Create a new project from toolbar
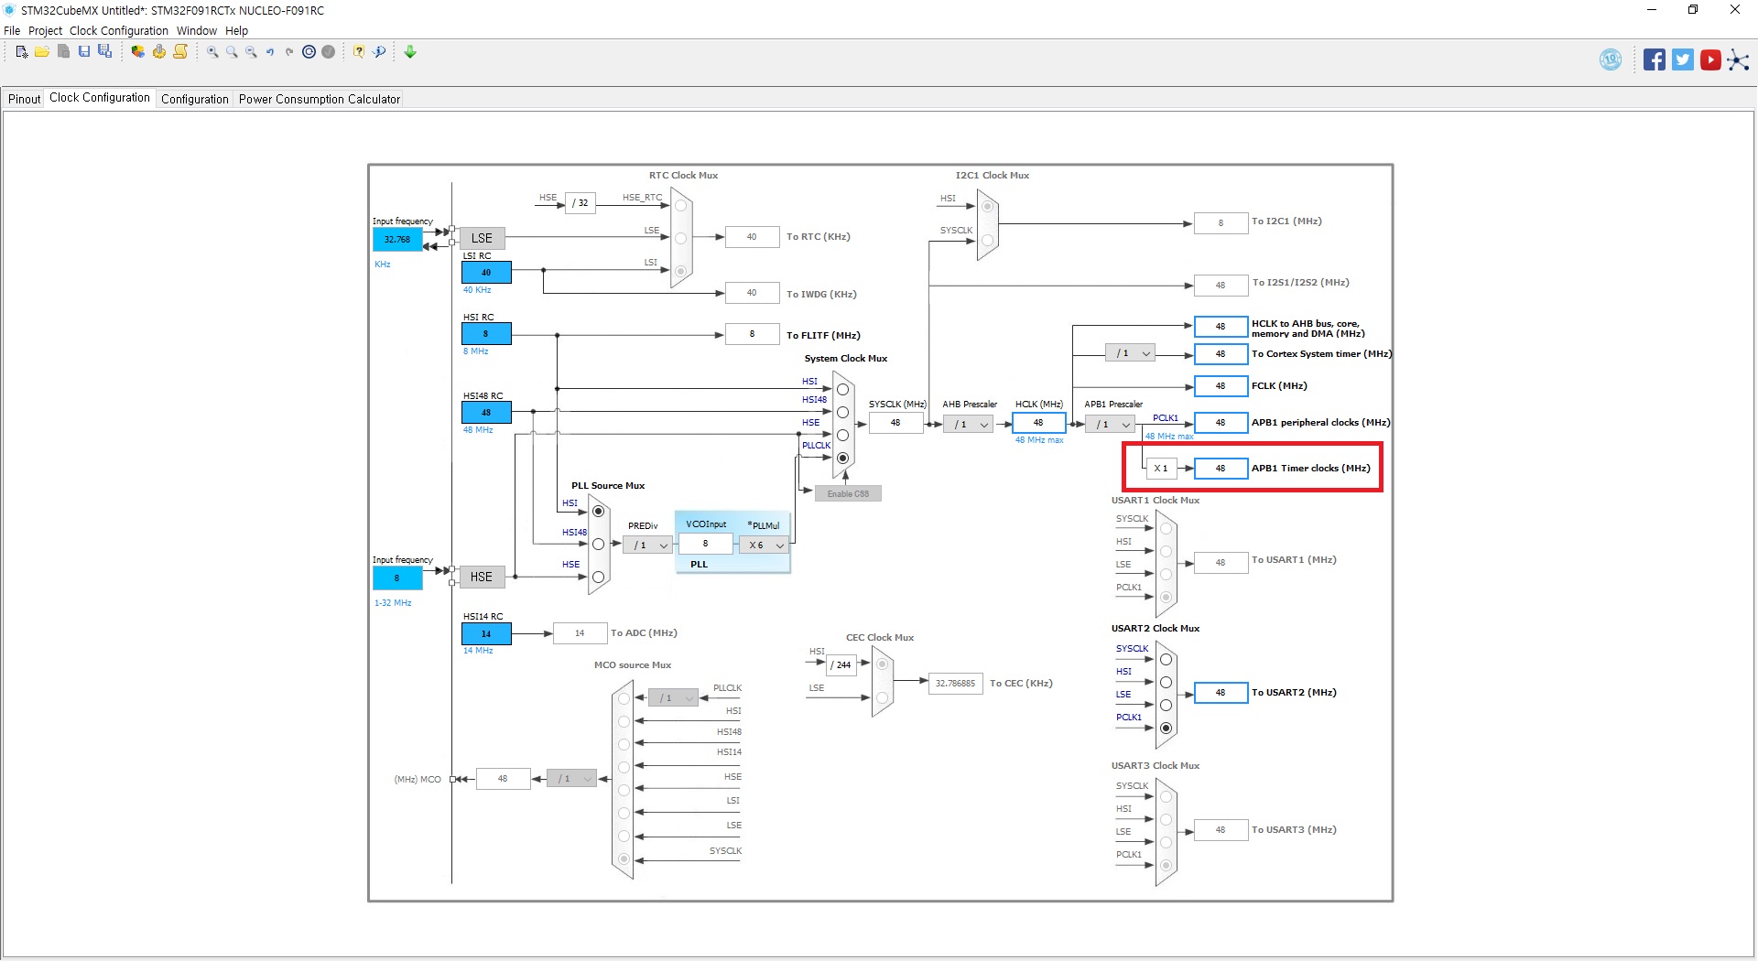This screenshot has width=1758, height=961. click(x=20, y=52)
